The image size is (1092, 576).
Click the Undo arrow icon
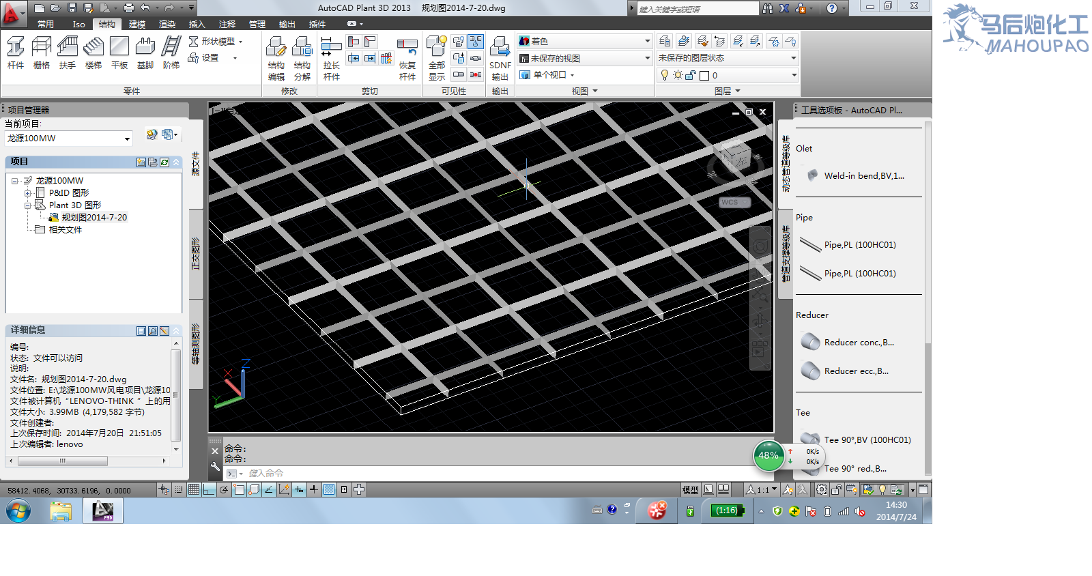click(x=145, y=8)
